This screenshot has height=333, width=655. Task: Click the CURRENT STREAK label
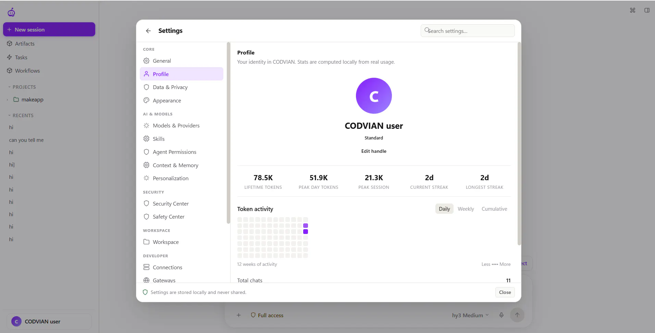tap(429, 187)
